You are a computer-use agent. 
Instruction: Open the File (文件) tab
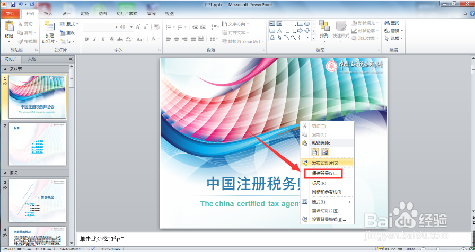pos(10,14)
